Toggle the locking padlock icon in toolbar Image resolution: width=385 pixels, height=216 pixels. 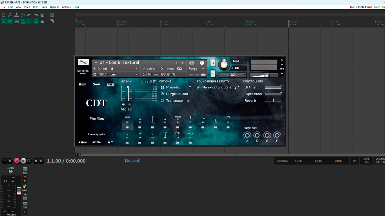click(x=42, y=21)
